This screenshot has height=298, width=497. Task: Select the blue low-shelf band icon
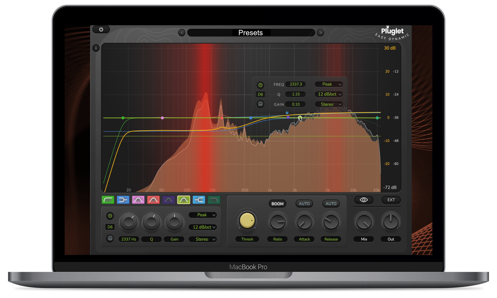pos(123,200)
